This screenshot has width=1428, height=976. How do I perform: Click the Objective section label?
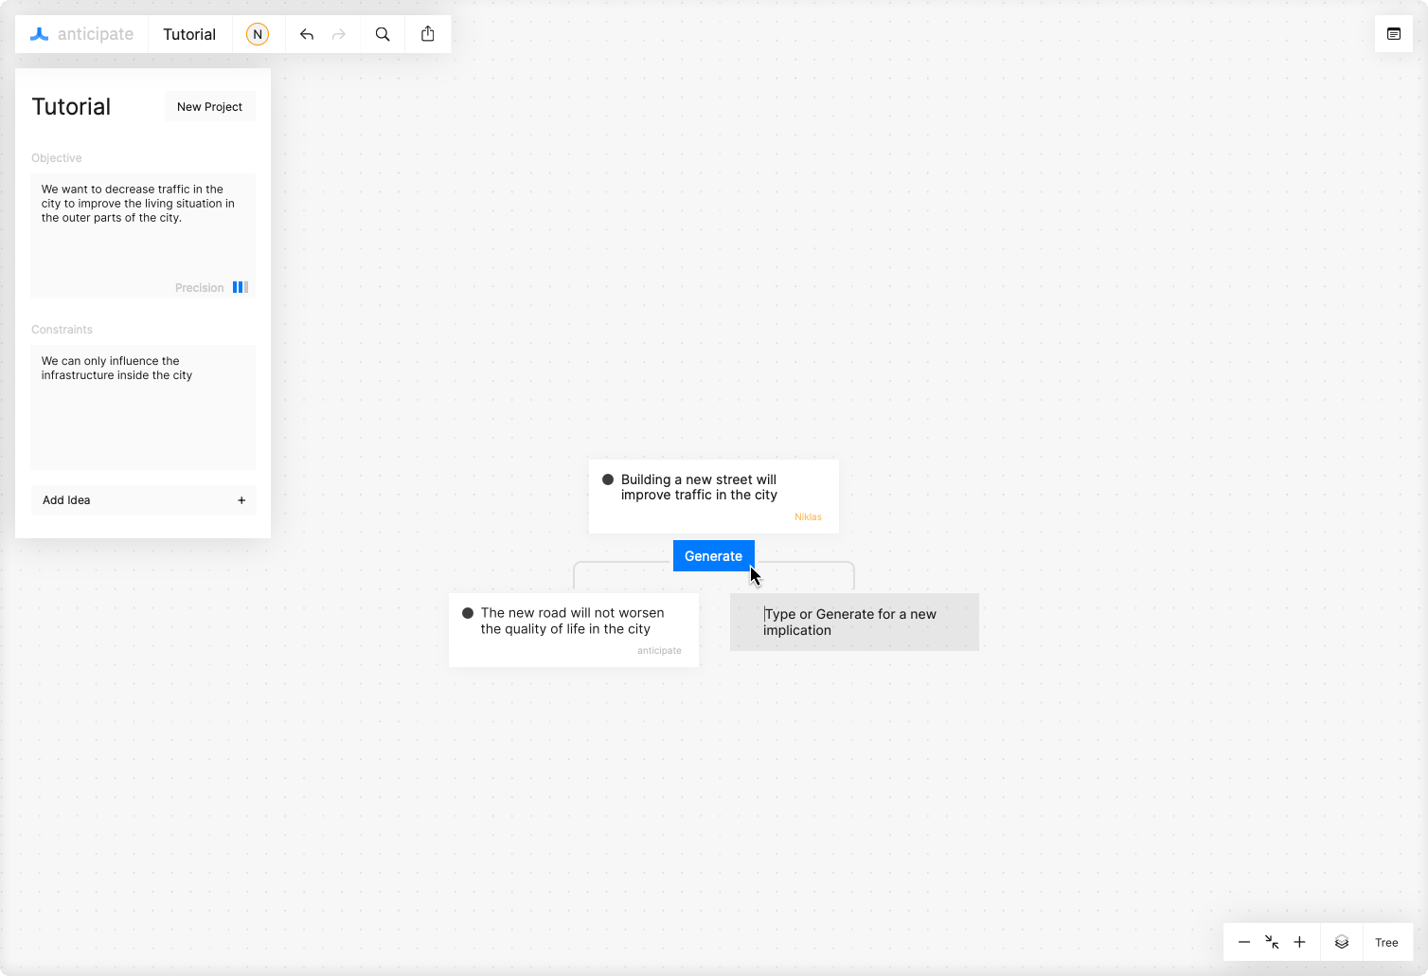pos(57,158)
